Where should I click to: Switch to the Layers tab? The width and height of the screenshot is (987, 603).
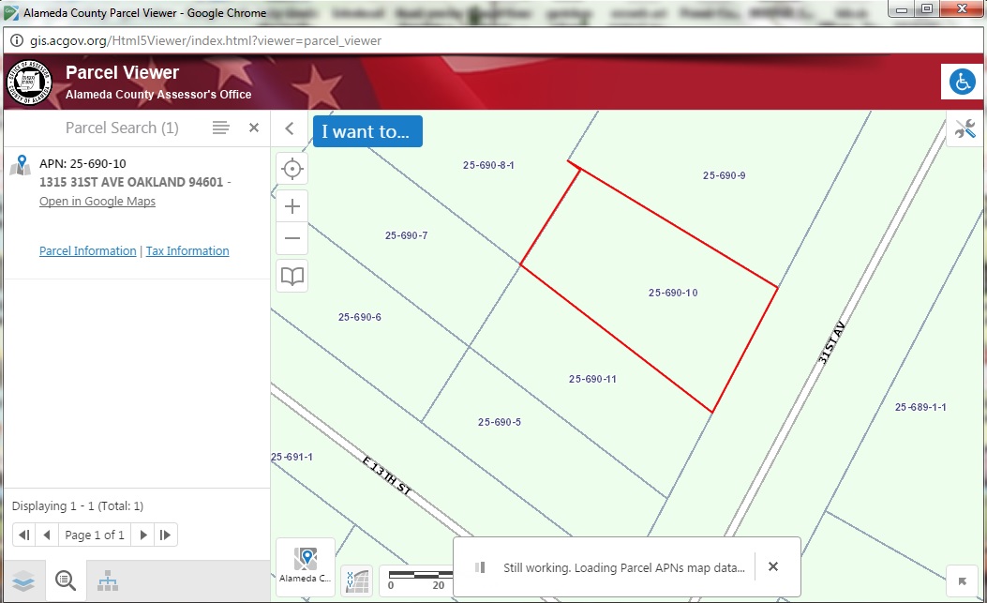tap(23, 580)
